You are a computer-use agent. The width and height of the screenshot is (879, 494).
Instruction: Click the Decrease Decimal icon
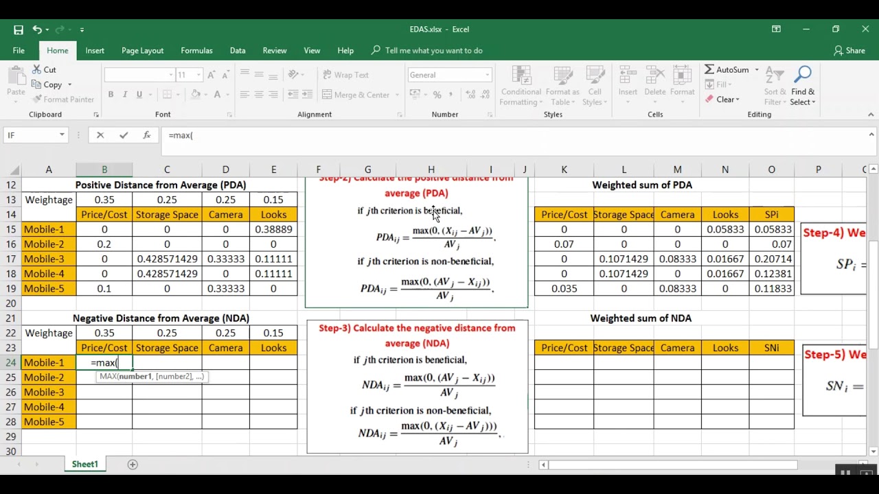point(486,95)
